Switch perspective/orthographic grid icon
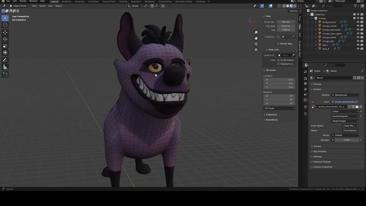This screenshot has width=366, height=206. (256, 50)
